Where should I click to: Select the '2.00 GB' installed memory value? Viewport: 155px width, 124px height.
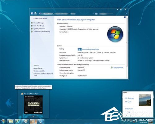(80, 55)
